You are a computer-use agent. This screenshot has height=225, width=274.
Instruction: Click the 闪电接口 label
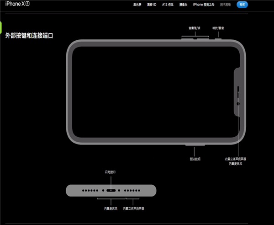(x=111, y=172)
